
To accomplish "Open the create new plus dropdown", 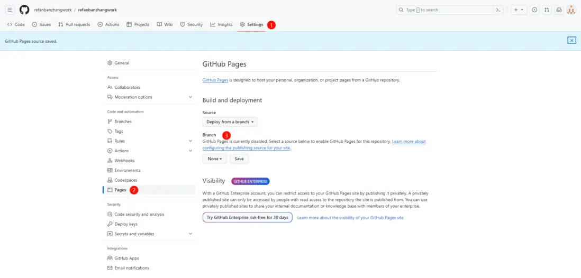I will [518, 10].
